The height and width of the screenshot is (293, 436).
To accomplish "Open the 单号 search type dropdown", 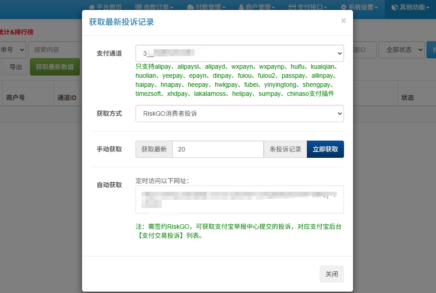I will pyautogui.click(x=13, y=50).
